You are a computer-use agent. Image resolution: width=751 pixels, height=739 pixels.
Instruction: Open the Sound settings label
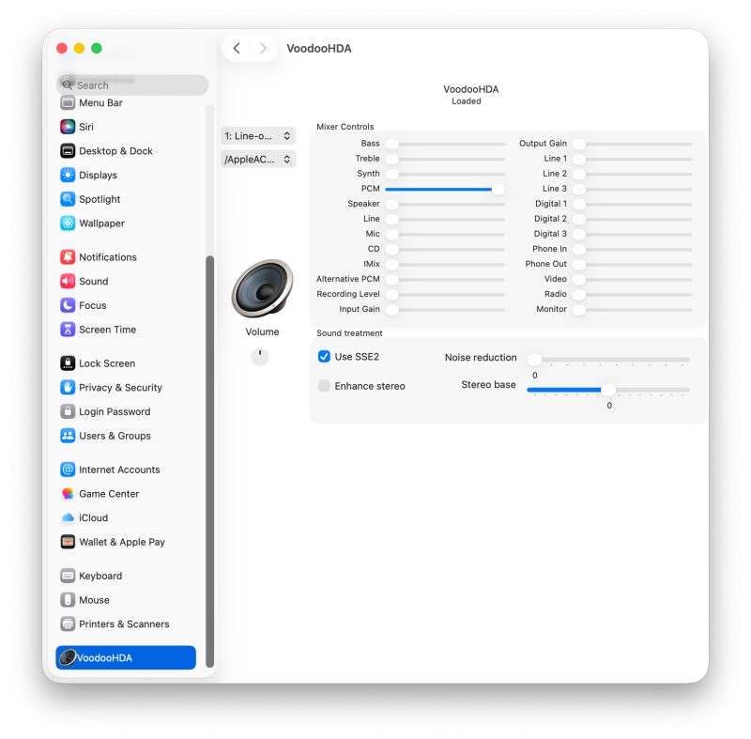tap(93, 281)
